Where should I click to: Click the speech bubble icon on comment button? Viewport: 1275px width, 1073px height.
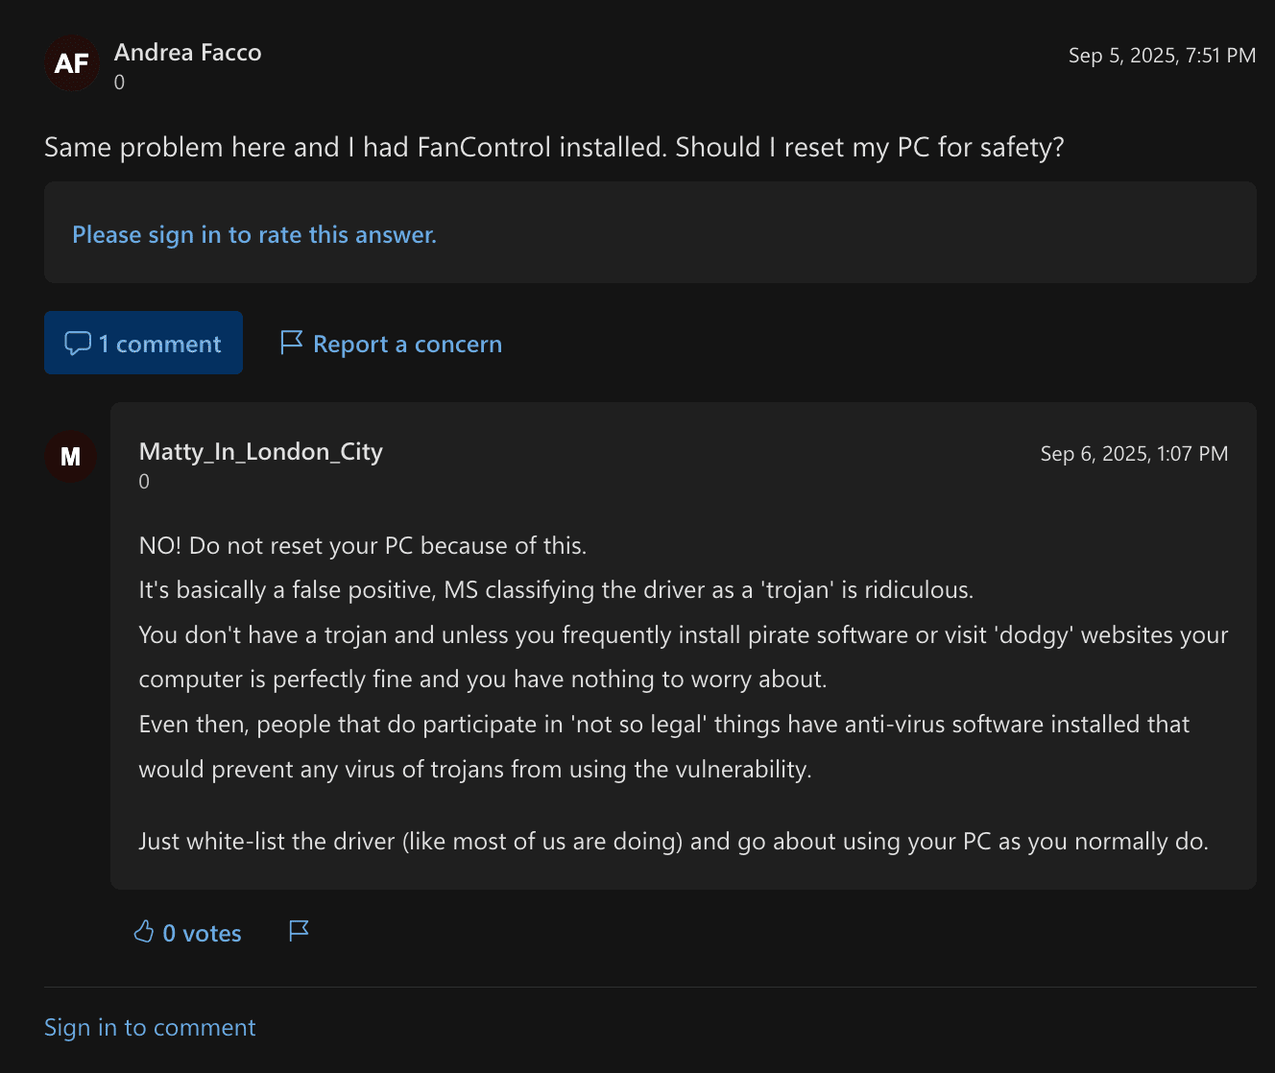[x=78, y=344]
